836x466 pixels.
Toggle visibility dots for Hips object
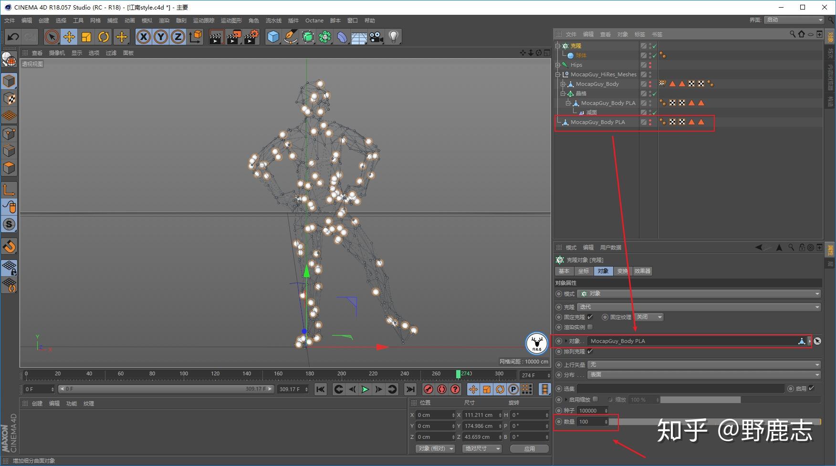point(650,65)
